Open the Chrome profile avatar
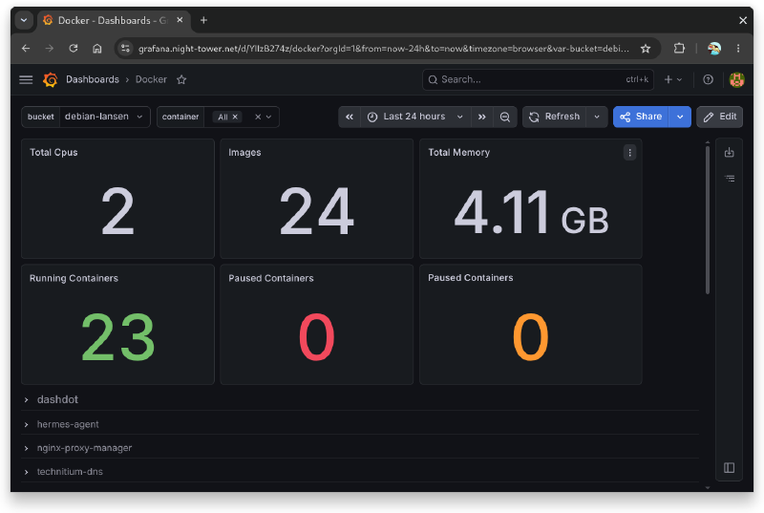 point(714,48)
